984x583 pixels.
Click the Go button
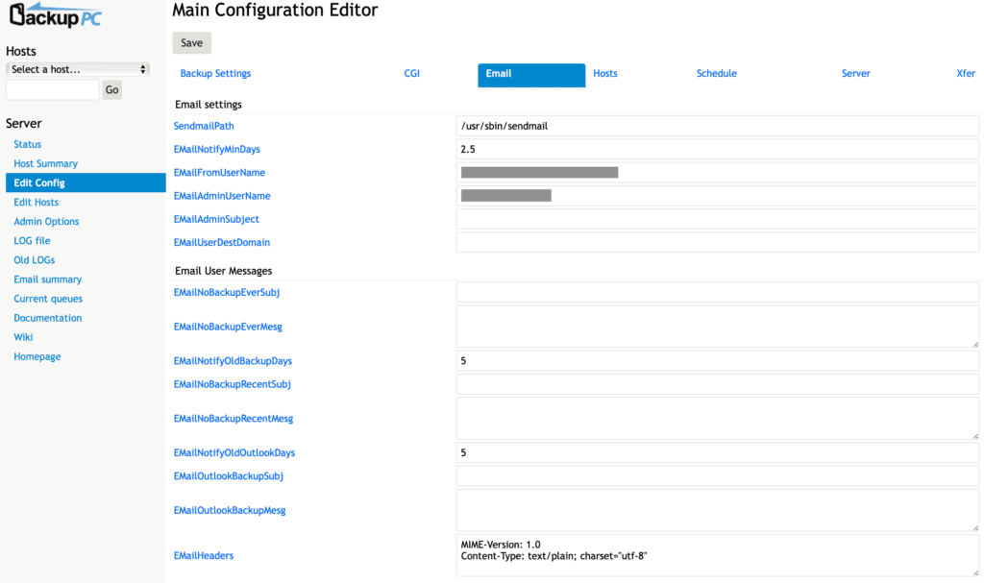(x=112, y=90)
